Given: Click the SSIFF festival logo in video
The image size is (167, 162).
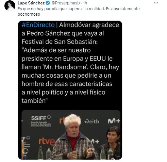Looking at the screenshot, I should 41,121.
